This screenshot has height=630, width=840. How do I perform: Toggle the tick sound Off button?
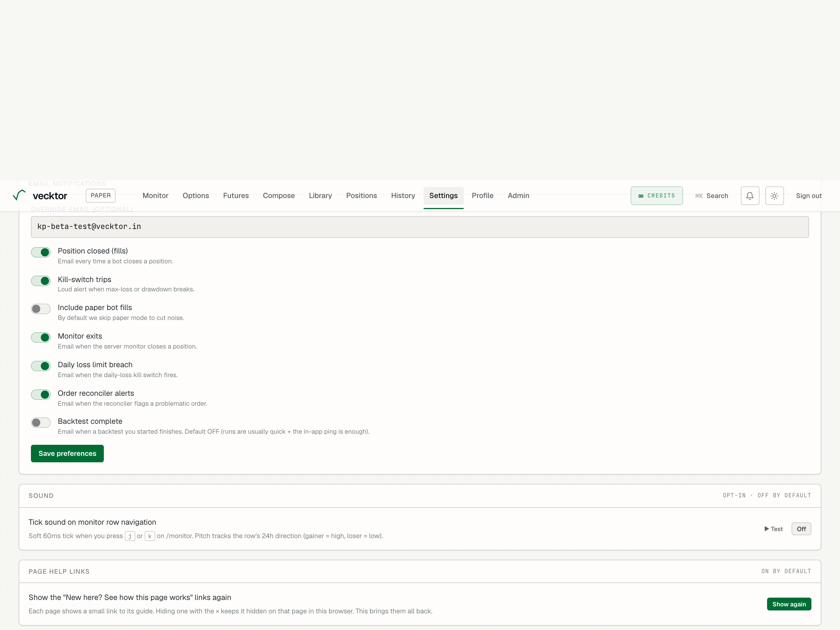point(801,529)
